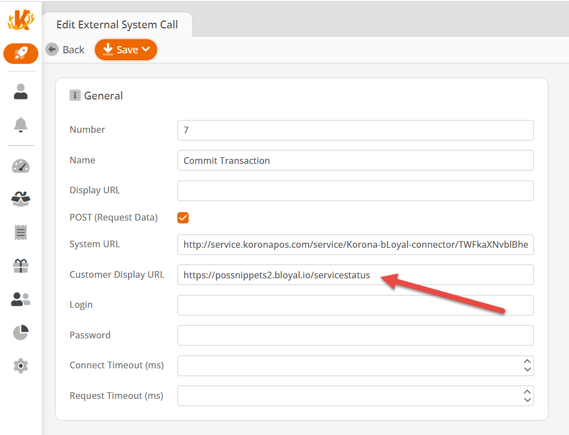Click the Connect Timeout (ms) label
The width and height of the screenshot is (569, 435).
click(x=116, y=366)
